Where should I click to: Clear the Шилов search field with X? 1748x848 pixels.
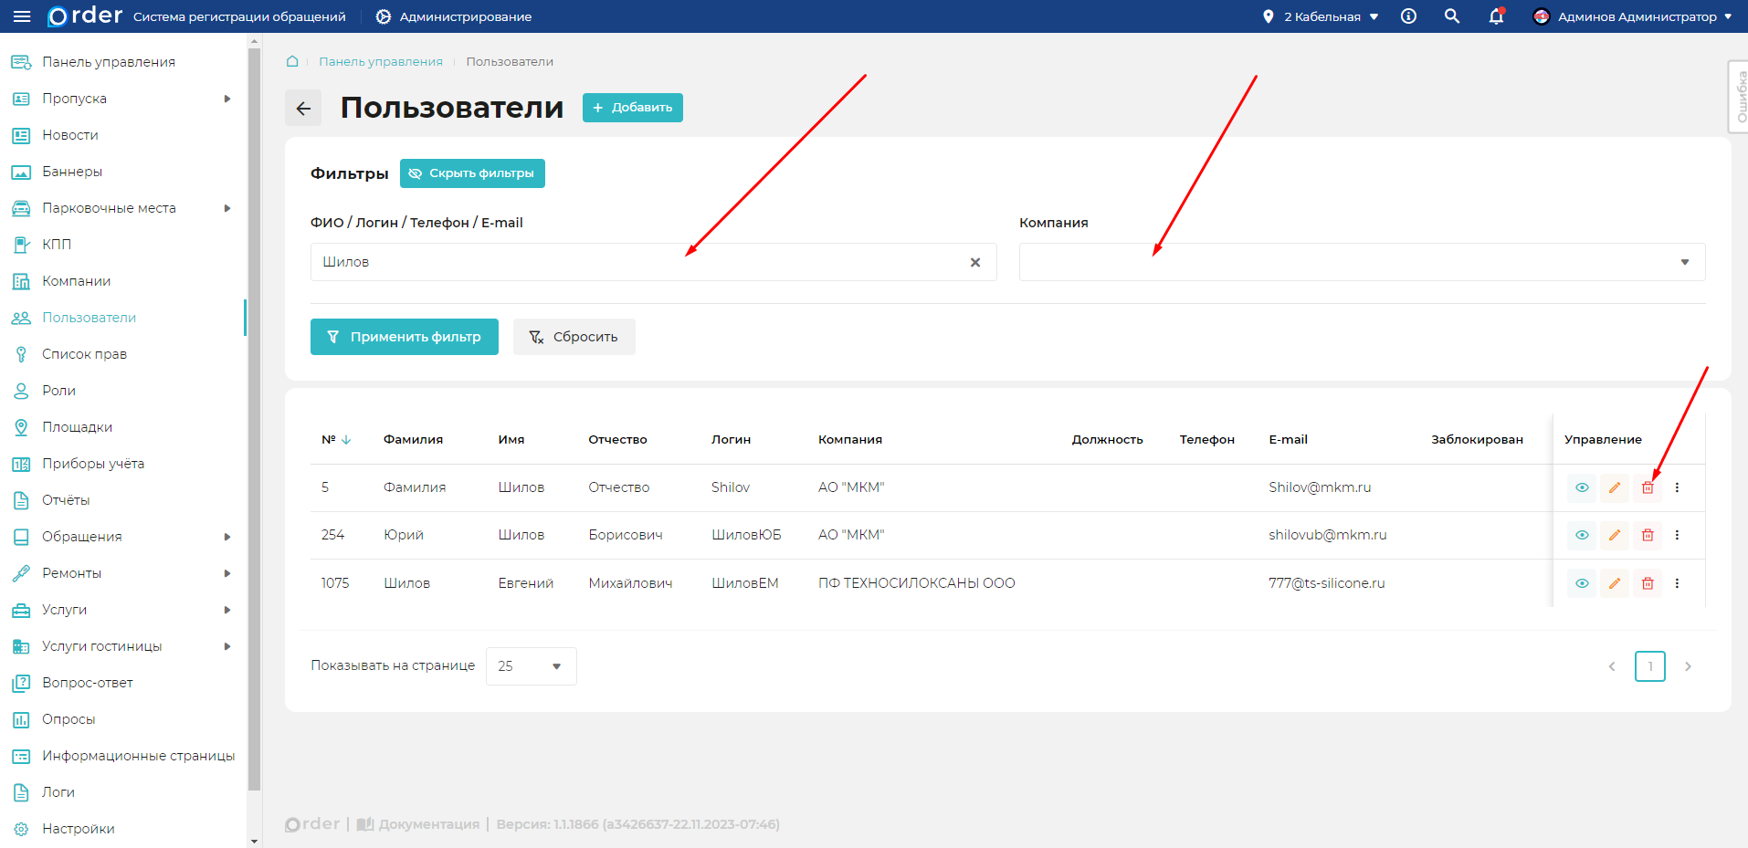(x=974, y=262)
